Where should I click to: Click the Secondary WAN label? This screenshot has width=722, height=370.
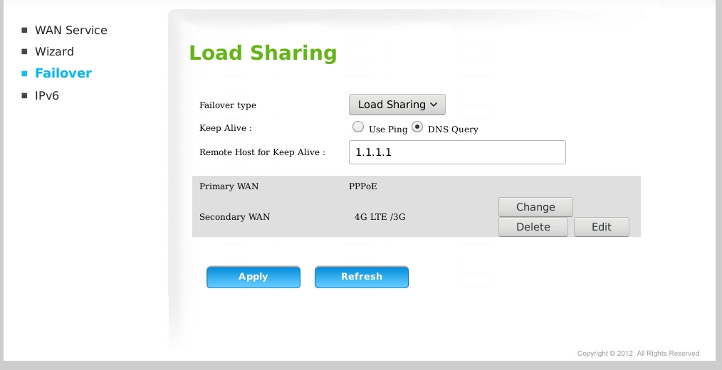[x=234, y=217]
